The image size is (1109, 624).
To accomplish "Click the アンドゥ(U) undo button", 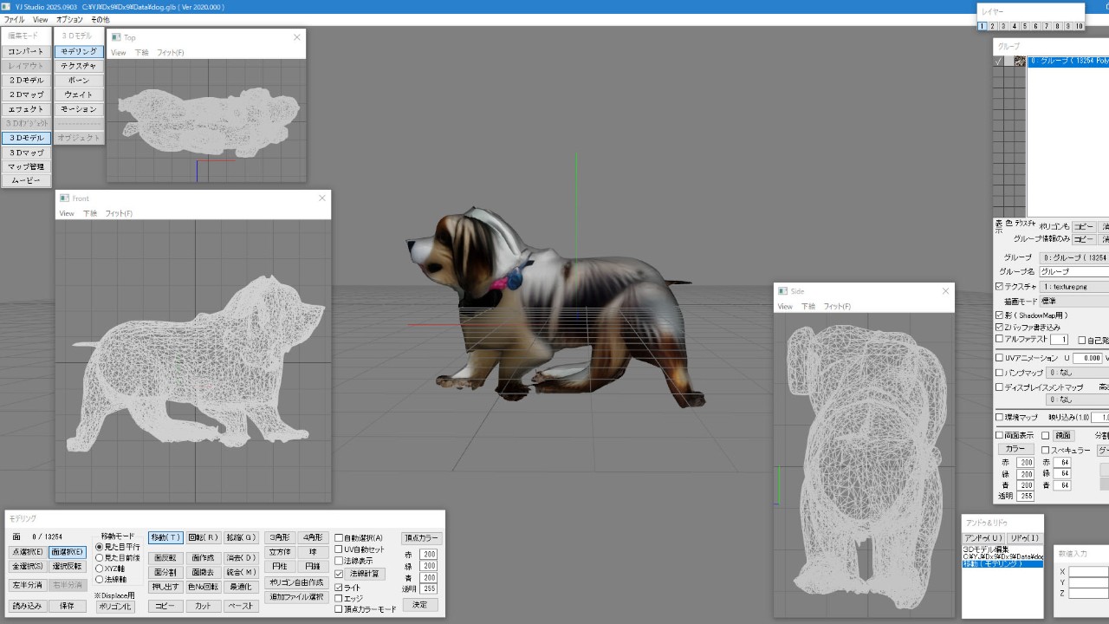I will (983, 538).
